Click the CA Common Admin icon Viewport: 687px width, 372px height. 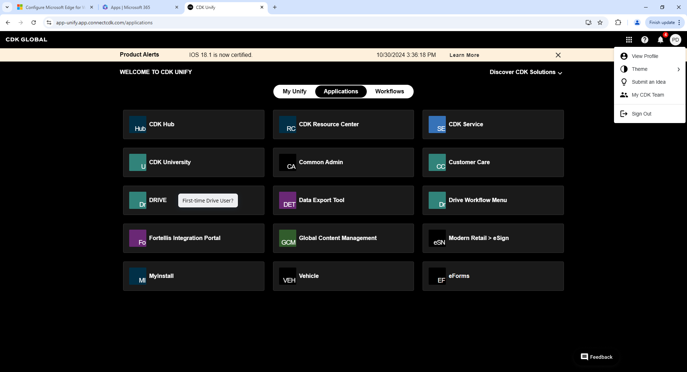(288, 162)
